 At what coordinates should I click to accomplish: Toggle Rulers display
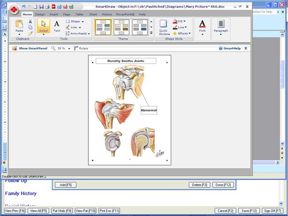[81, 48]
